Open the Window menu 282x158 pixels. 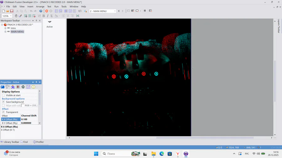tap(74, 7)
